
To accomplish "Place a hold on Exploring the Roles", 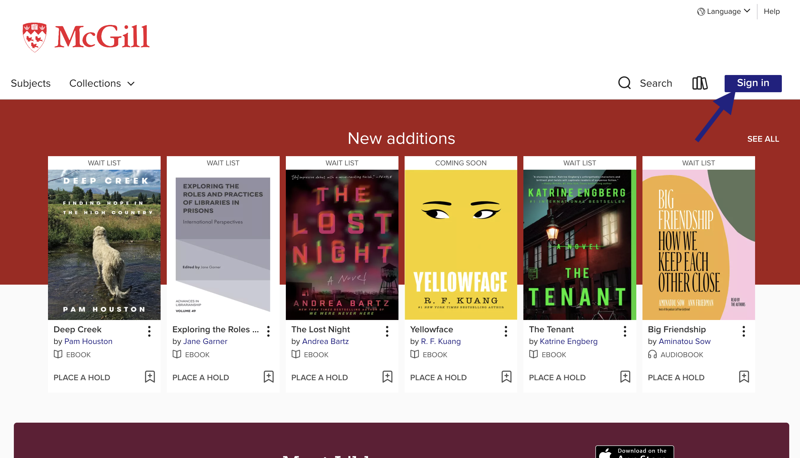I will 201,377.
